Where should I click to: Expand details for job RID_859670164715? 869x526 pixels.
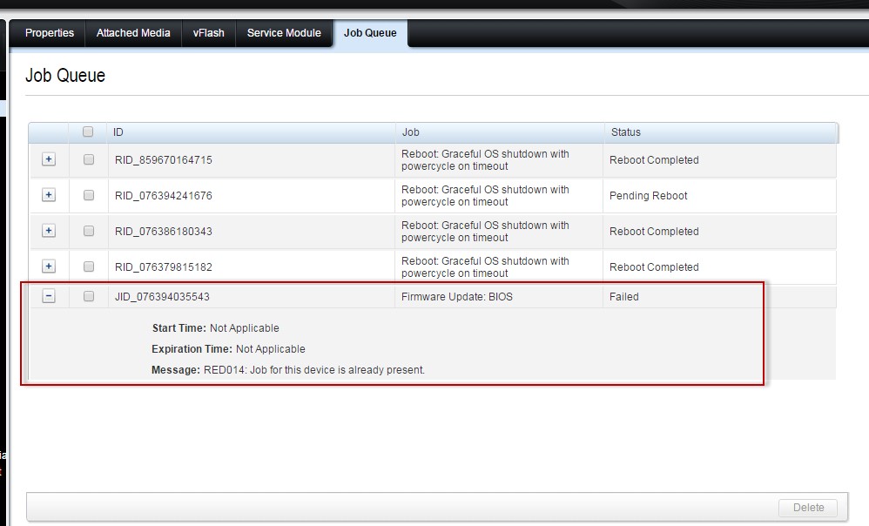tap(48, 159)
